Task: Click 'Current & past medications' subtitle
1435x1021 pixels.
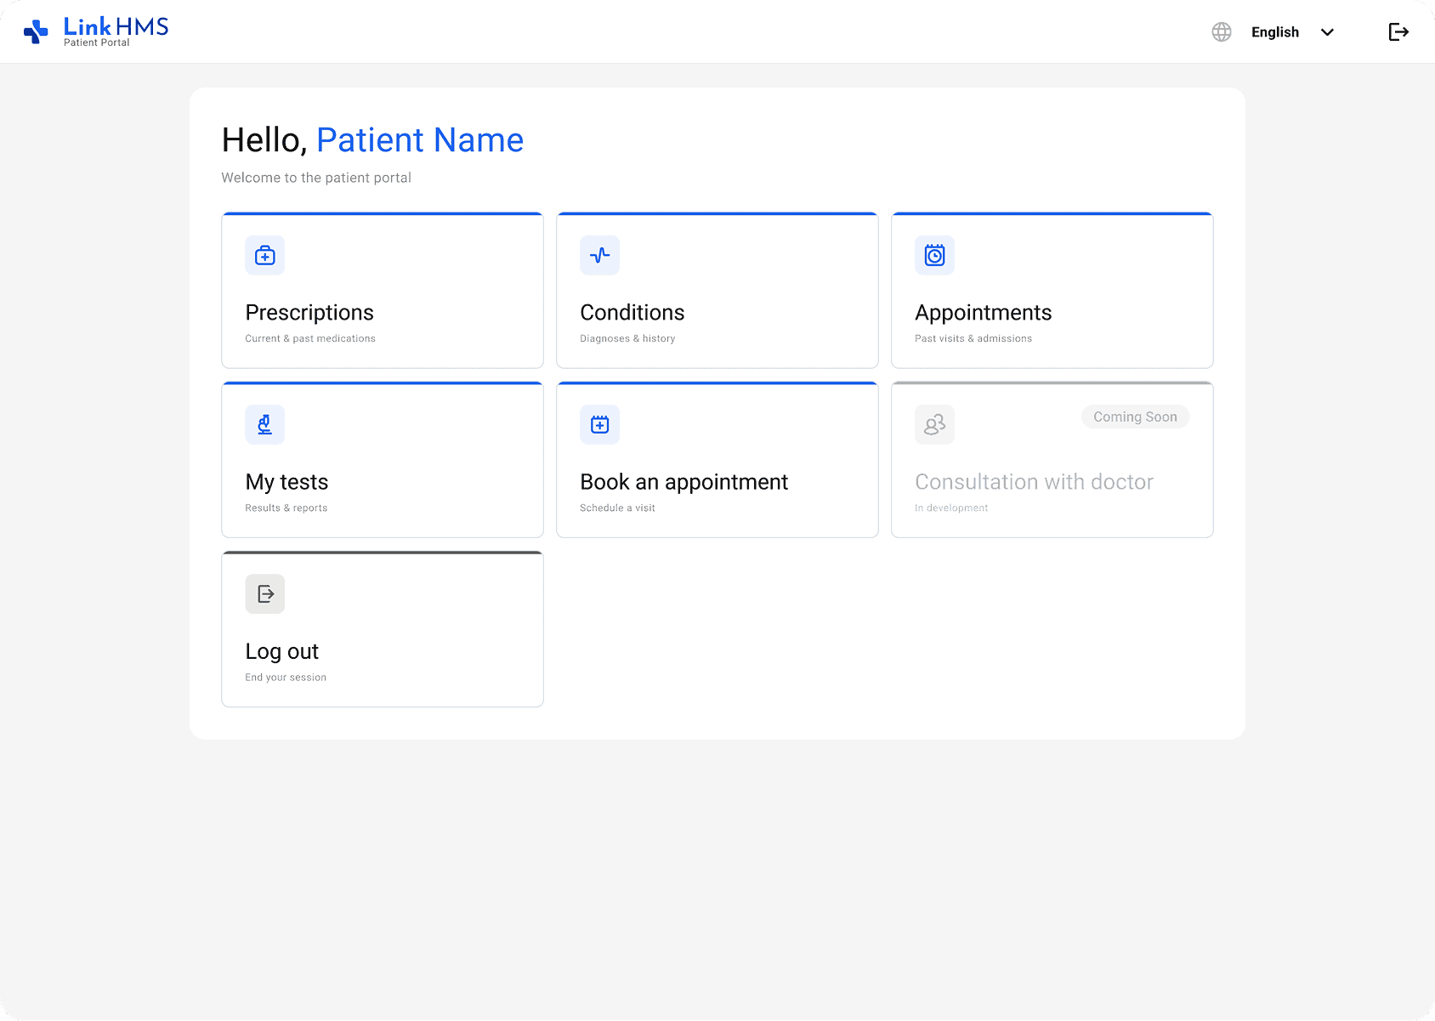Action: click(x=310, y=338)
